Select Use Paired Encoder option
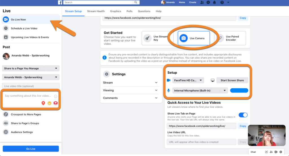289x156 pixels. point(231,38)
